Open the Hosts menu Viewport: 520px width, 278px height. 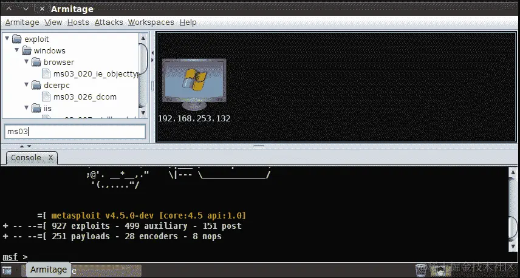(x=78, y=22)
